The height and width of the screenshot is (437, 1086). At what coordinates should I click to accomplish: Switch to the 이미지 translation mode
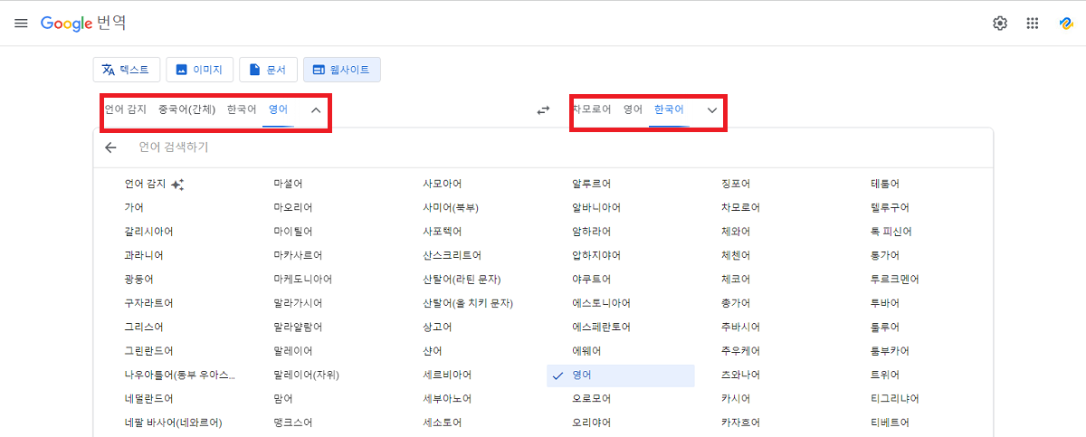click(x=200, y=70)
